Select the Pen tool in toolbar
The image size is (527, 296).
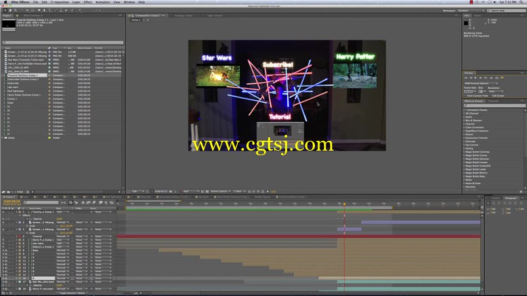[44, 11]
